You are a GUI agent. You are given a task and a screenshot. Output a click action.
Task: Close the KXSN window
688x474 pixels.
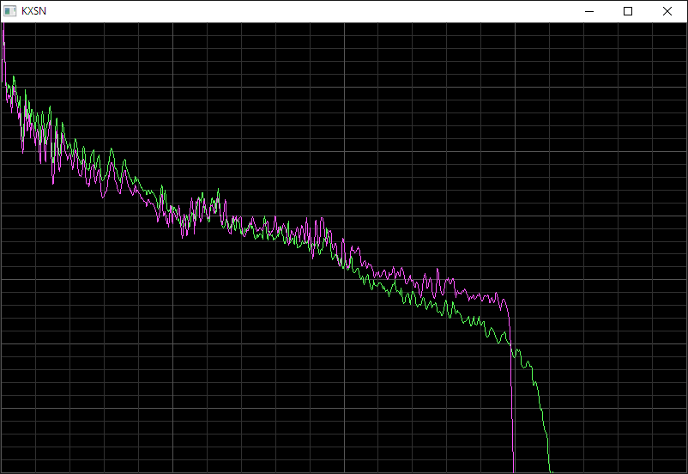coord(667,11)
